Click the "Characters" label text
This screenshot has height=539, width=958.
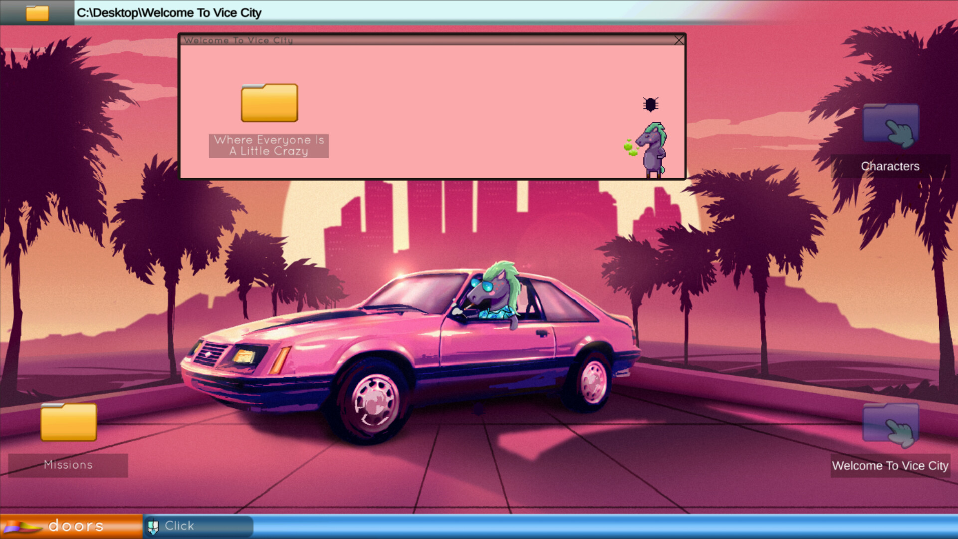pos(890,166)
